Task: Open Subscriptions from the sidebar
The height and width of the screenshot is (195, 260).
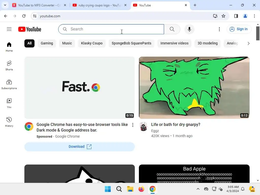Action: coord(9,84)
